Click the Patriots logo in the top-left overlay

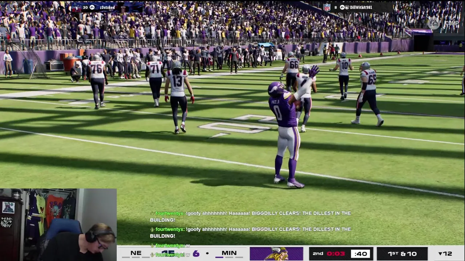[77, 7]
